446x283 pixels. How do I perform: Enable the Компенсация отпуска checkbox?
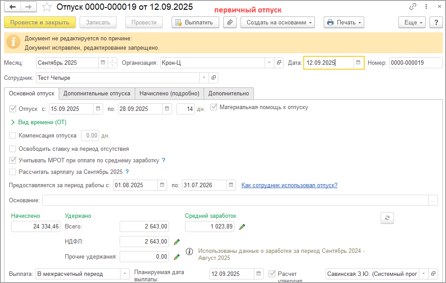pos(13,135)
